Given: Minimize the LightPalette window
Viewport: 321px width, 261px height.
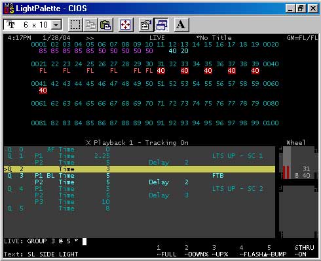Looking at the screenshot, I should (x=290, y=9).
